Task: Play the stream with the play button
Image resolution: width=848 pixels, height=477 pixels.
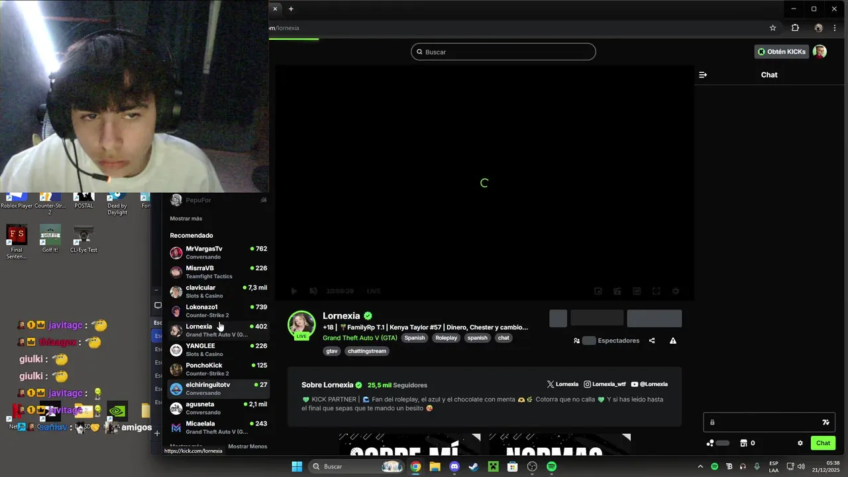Action: pos(294,291)
